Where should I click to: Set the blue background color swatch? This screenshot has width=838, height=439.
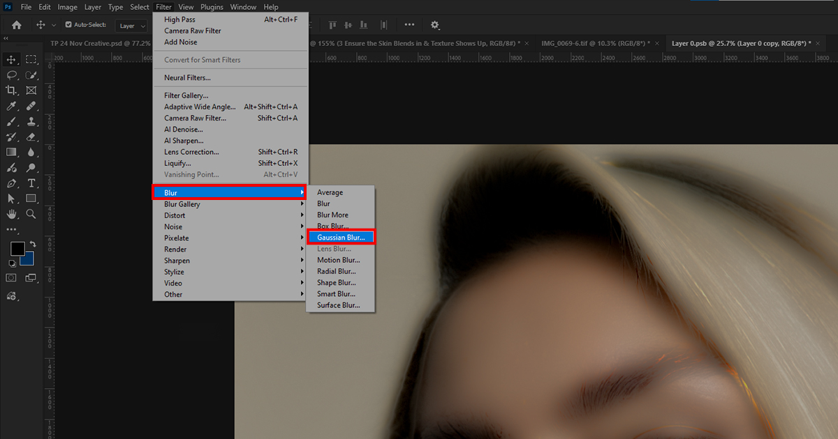tap(28, 260)
